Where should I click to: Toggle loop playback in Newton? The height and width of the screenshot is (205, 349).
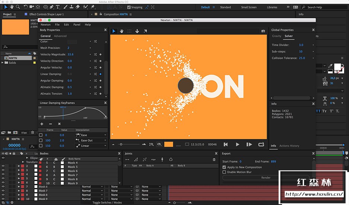tap(261, 144)
